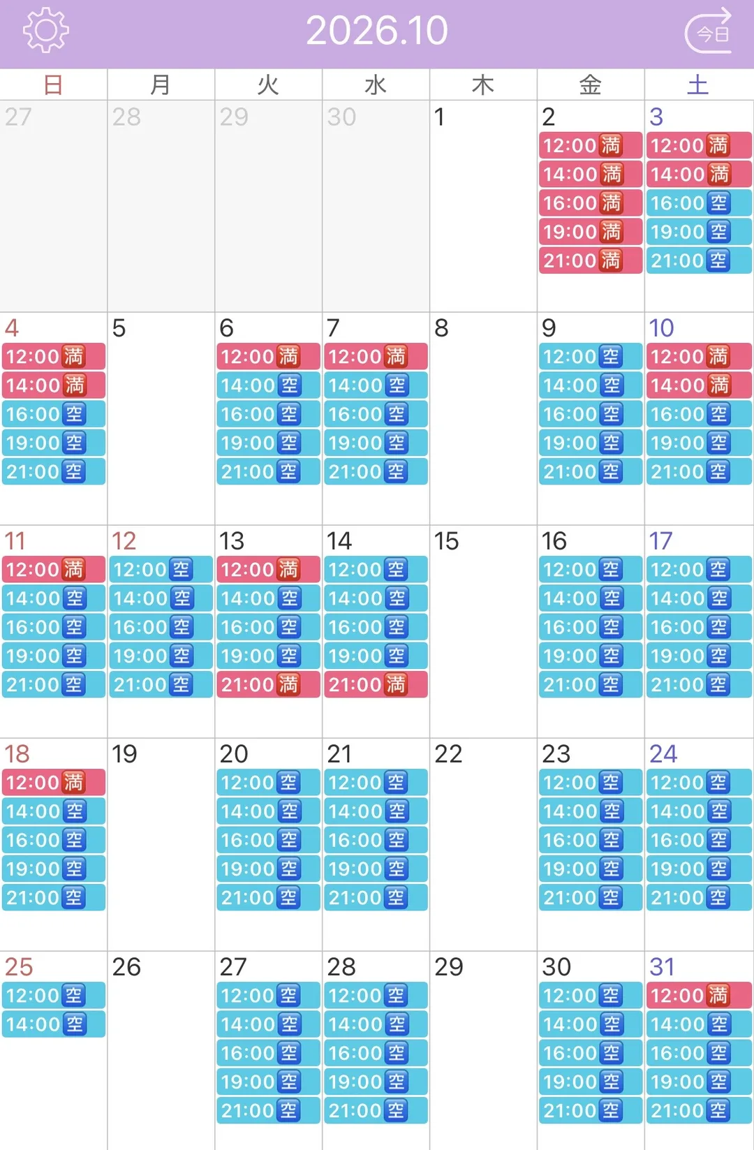This screenshot has width=754, height=1150.
Task: Choose the 19:00 open slot on October 21
Action: point(376,869)
